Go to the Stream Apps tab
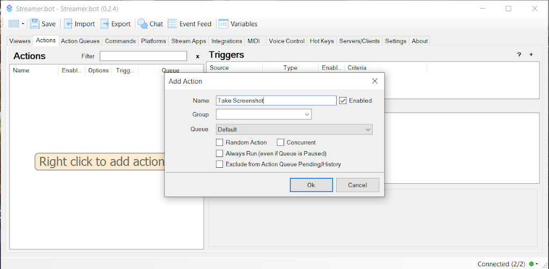Viewport: 549px width, 269px height. coord(189,41)
